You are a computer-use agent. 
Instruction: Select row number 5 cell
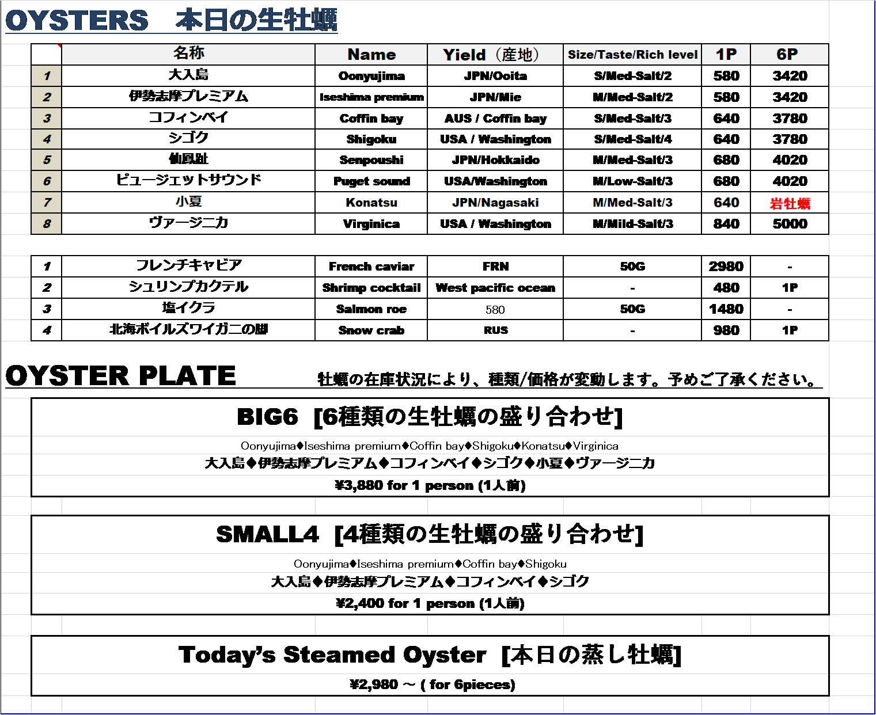(x=47, y=160)
